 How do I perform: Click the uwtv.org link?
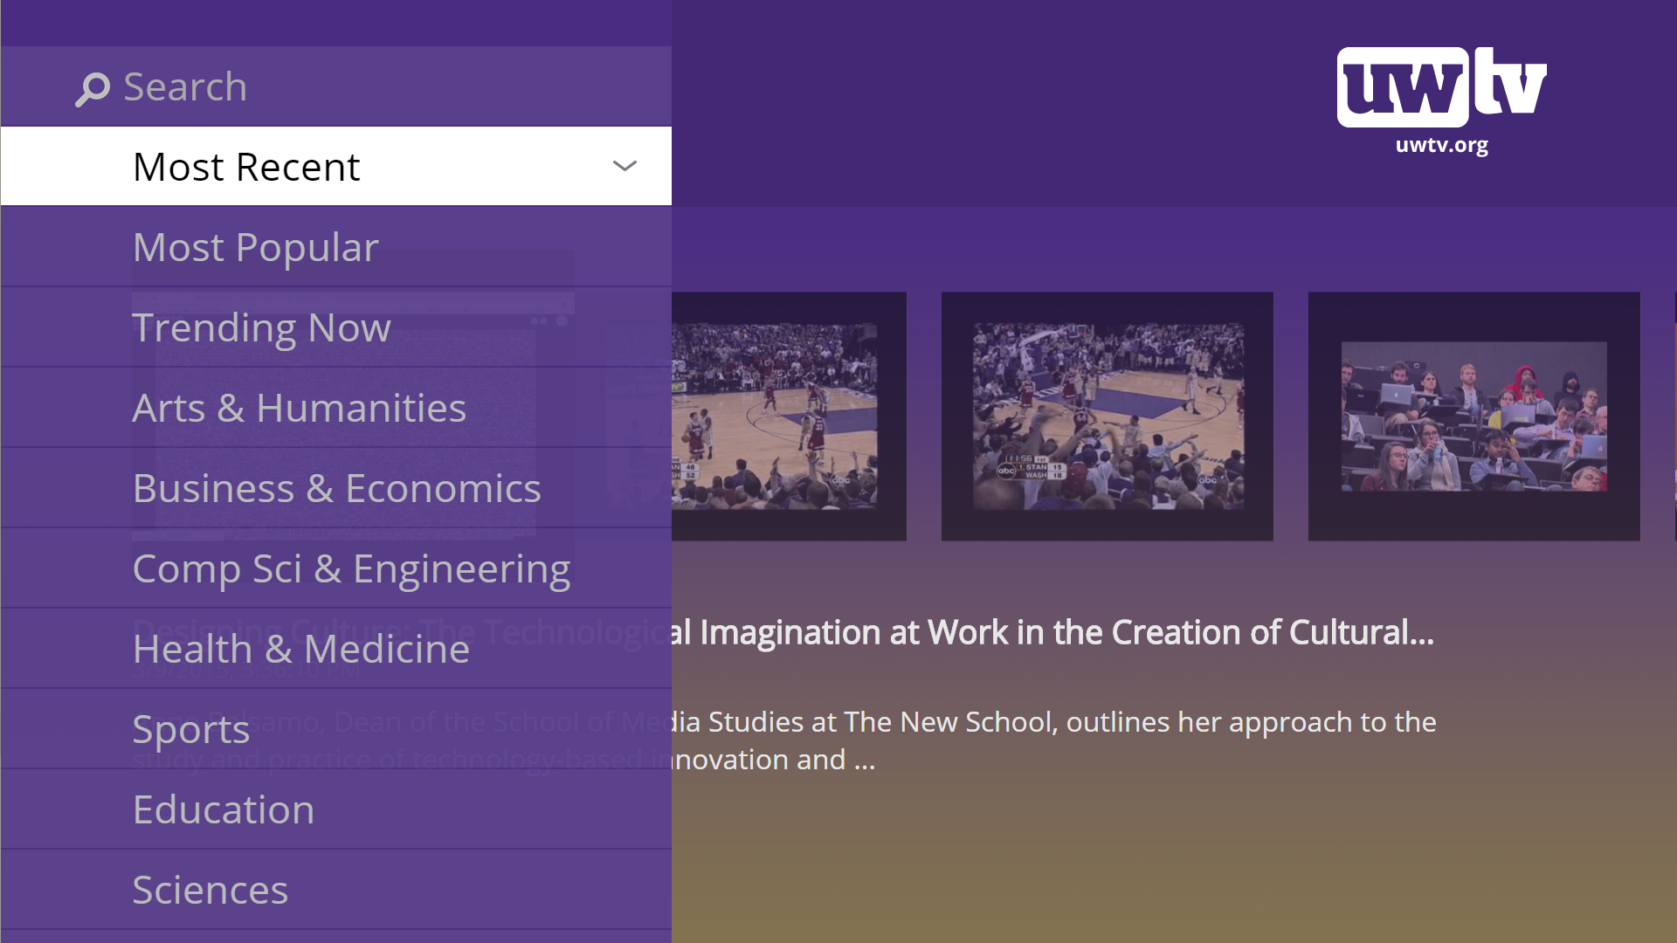tap(1442, 146)
